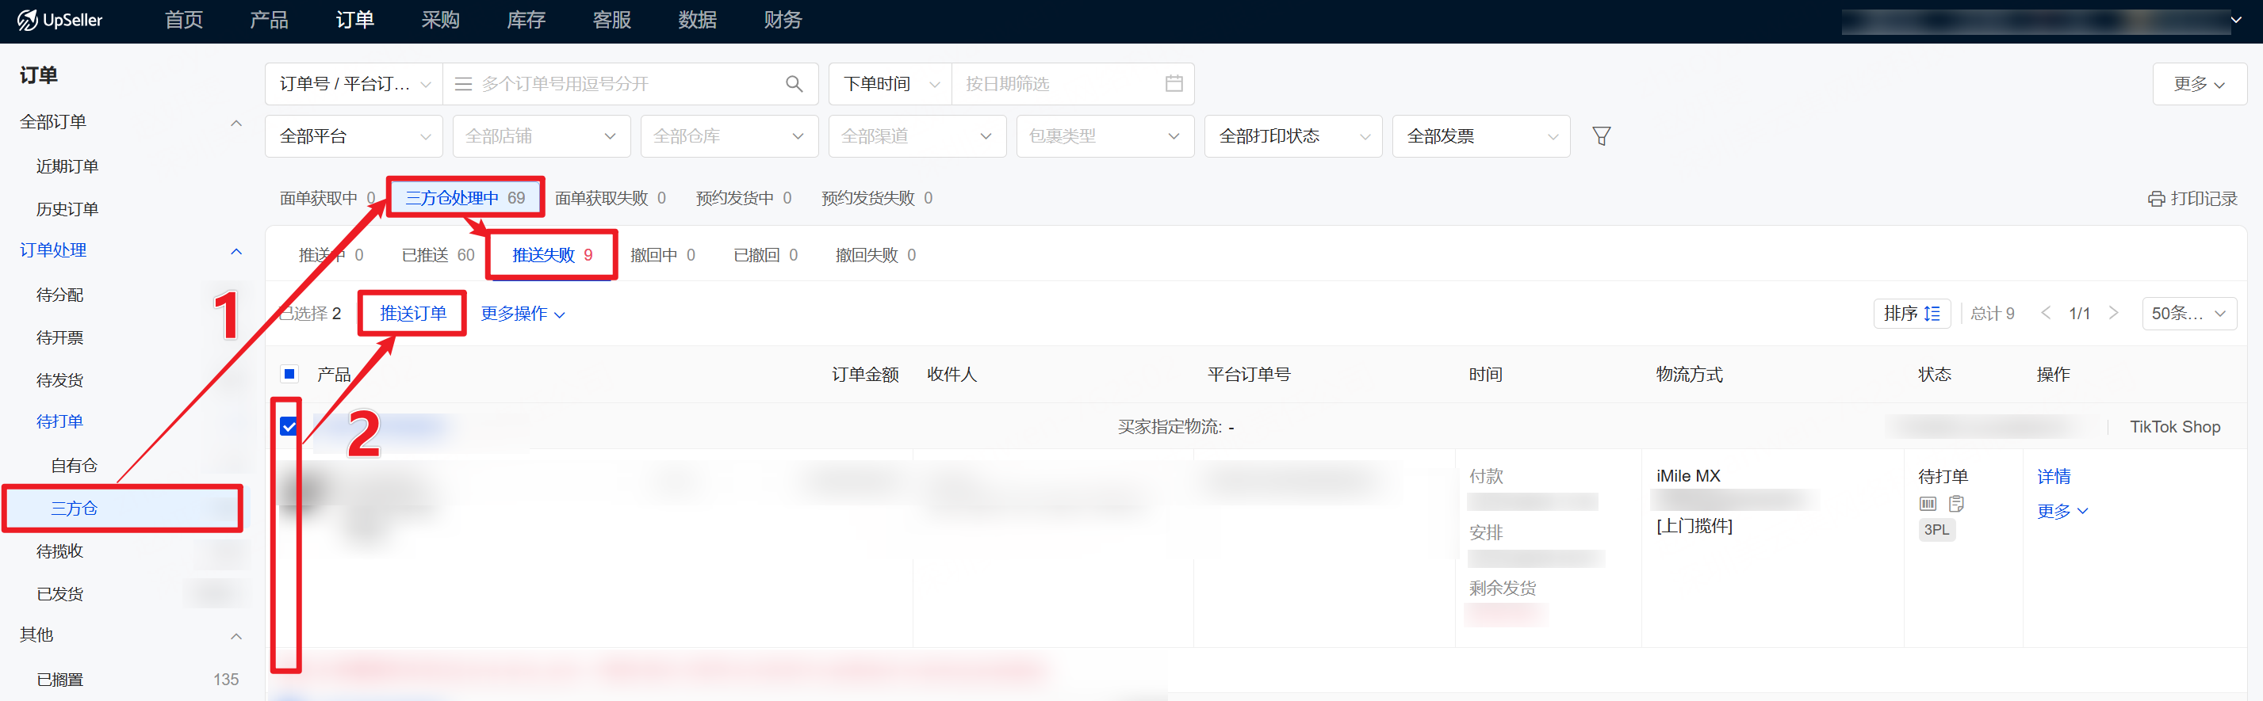This screenshot has height=701, width=2263.
Task: Click the 推送订单 button
Action: point(413,314)
